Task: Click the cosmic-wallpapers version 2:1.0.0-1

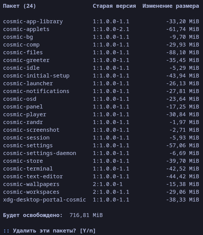Action: (108, 184)
